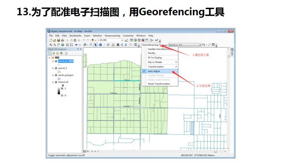Click the Print icon in toolbar
Viewport: 293px width, 164px height.
pyautogui.click(x=62, y=40)
